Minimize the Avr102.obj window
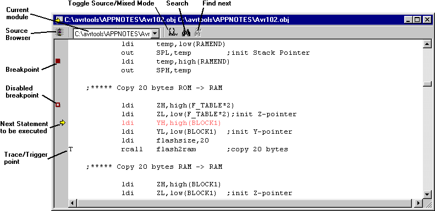Image resolution: width=435 pixels, height=211 pixels. [x=408, y=20]
